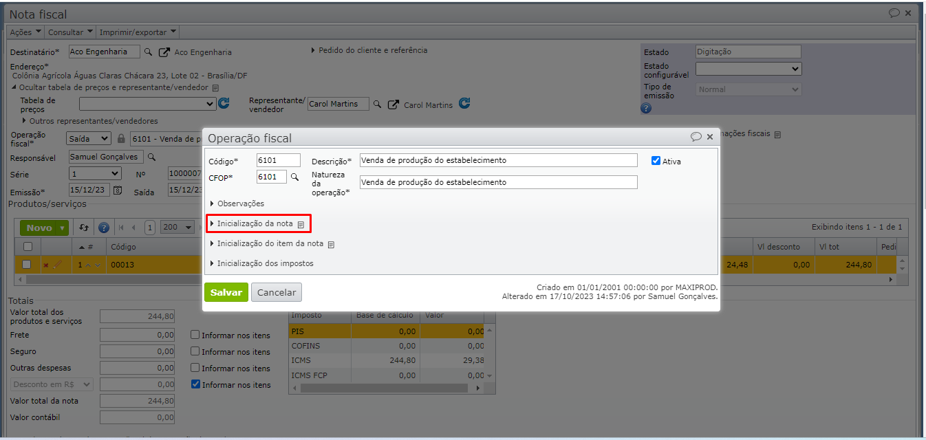Image resolution: width=926 pixels, height=440 pixels.
Task: Uncheck Informar nos itens for Desconto
Action: click(x=195, y=384)
